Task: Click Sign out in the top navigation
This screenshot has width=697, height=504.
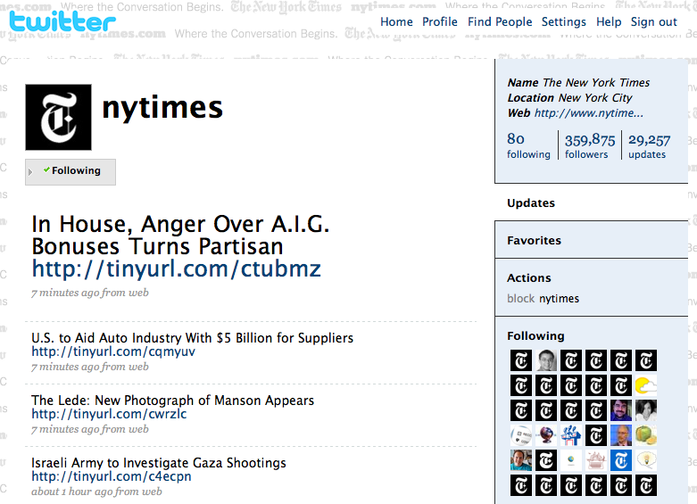Action: (x=653, y=21)
